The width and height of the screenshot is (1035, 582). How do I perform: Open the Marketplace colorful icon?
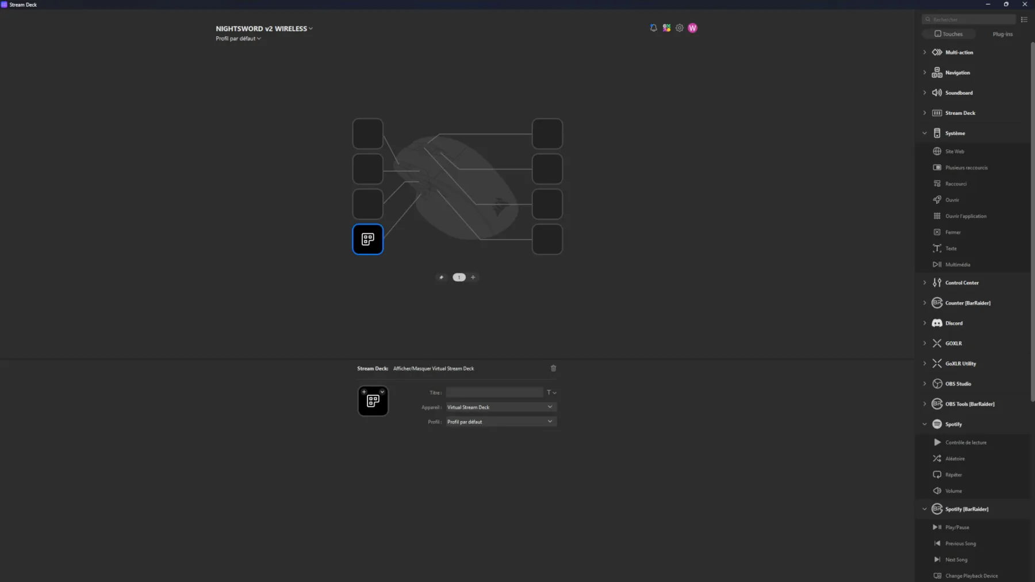[666, 28]
